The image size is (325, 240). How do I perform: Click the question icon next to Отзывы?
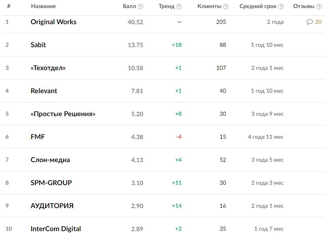[x=319, y=6]
